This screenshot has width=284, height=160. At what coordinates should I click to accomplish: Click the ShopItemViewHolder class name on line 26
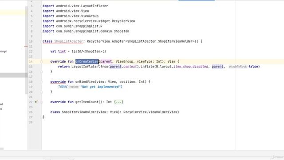(x=79, y=112)
